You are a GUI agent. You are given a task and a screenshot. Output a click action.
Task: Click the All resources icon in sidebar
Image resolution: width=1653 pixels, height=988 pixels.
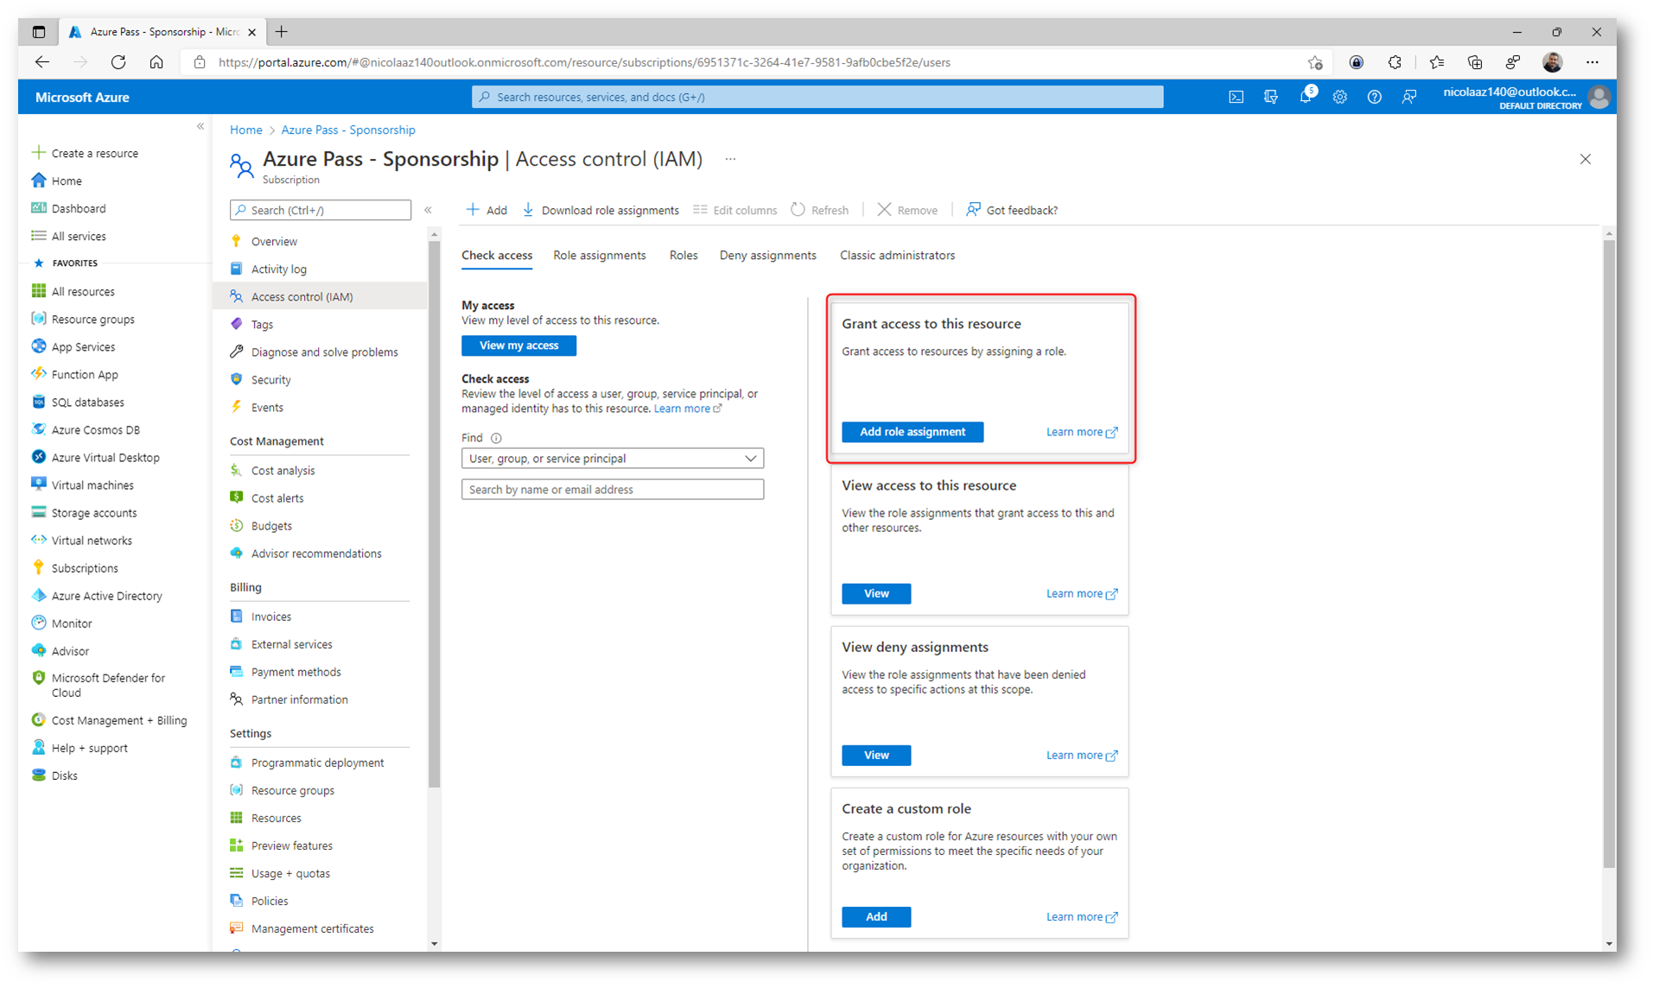point(39,291)
